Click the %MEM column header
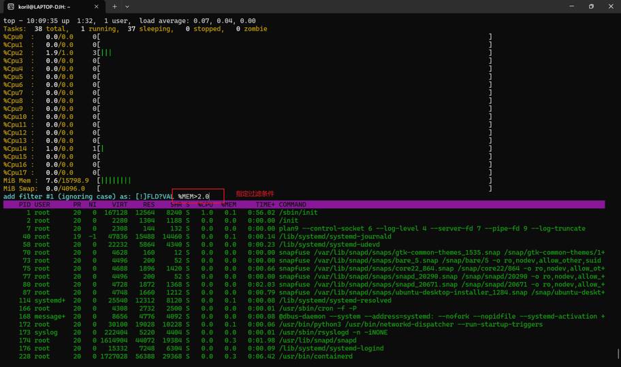This screenshot has height=367, width=621. pos(228,205)
